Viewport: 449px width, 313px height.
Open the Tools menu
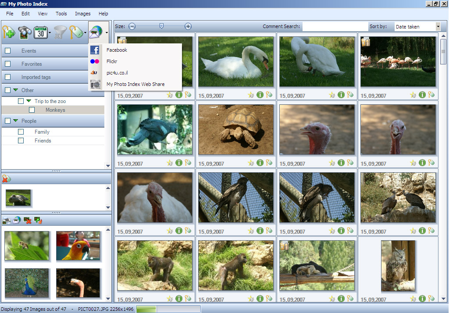pos(61,14)
